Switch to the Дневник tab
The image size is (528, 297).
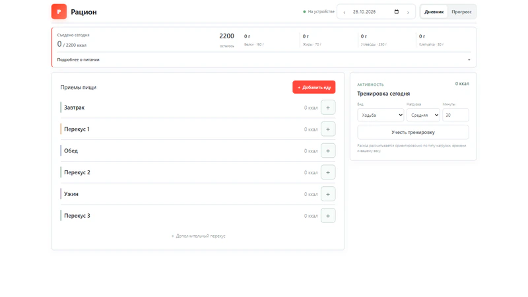click(x=434, y=12)
